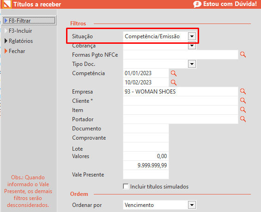Click the Documento input field
The width and height of the screenshot is (261, 212).
(x=146, y=129)
